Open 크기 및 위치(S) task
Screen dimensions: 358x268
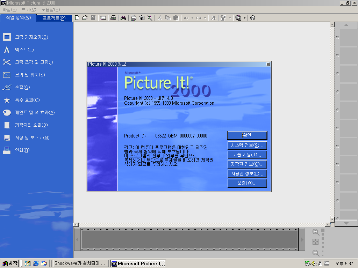coord(24,75)
